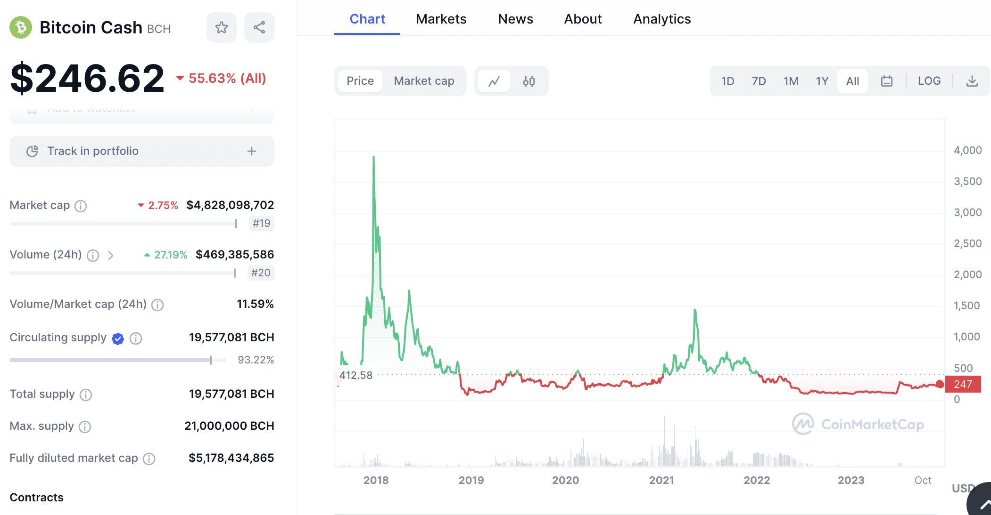Switch to the Analytics tab

click(x=662, y=18)
